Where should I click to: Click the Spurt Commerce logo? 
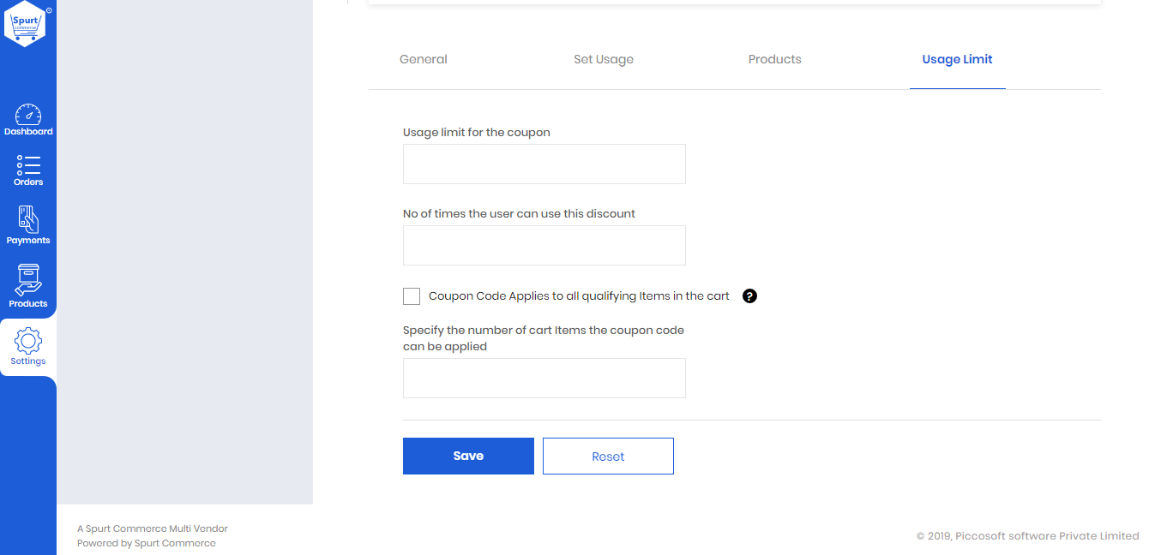pyautogui.click(x=27, y=24)
